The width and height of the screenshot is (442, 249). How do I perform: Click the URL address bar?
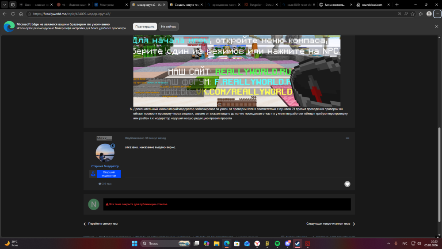[x=211, y=14]
